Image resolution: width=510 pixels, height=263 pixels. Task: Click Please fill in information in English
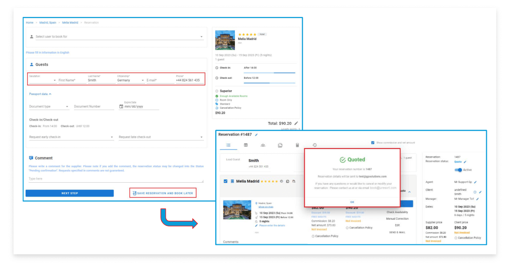point(48,53)
